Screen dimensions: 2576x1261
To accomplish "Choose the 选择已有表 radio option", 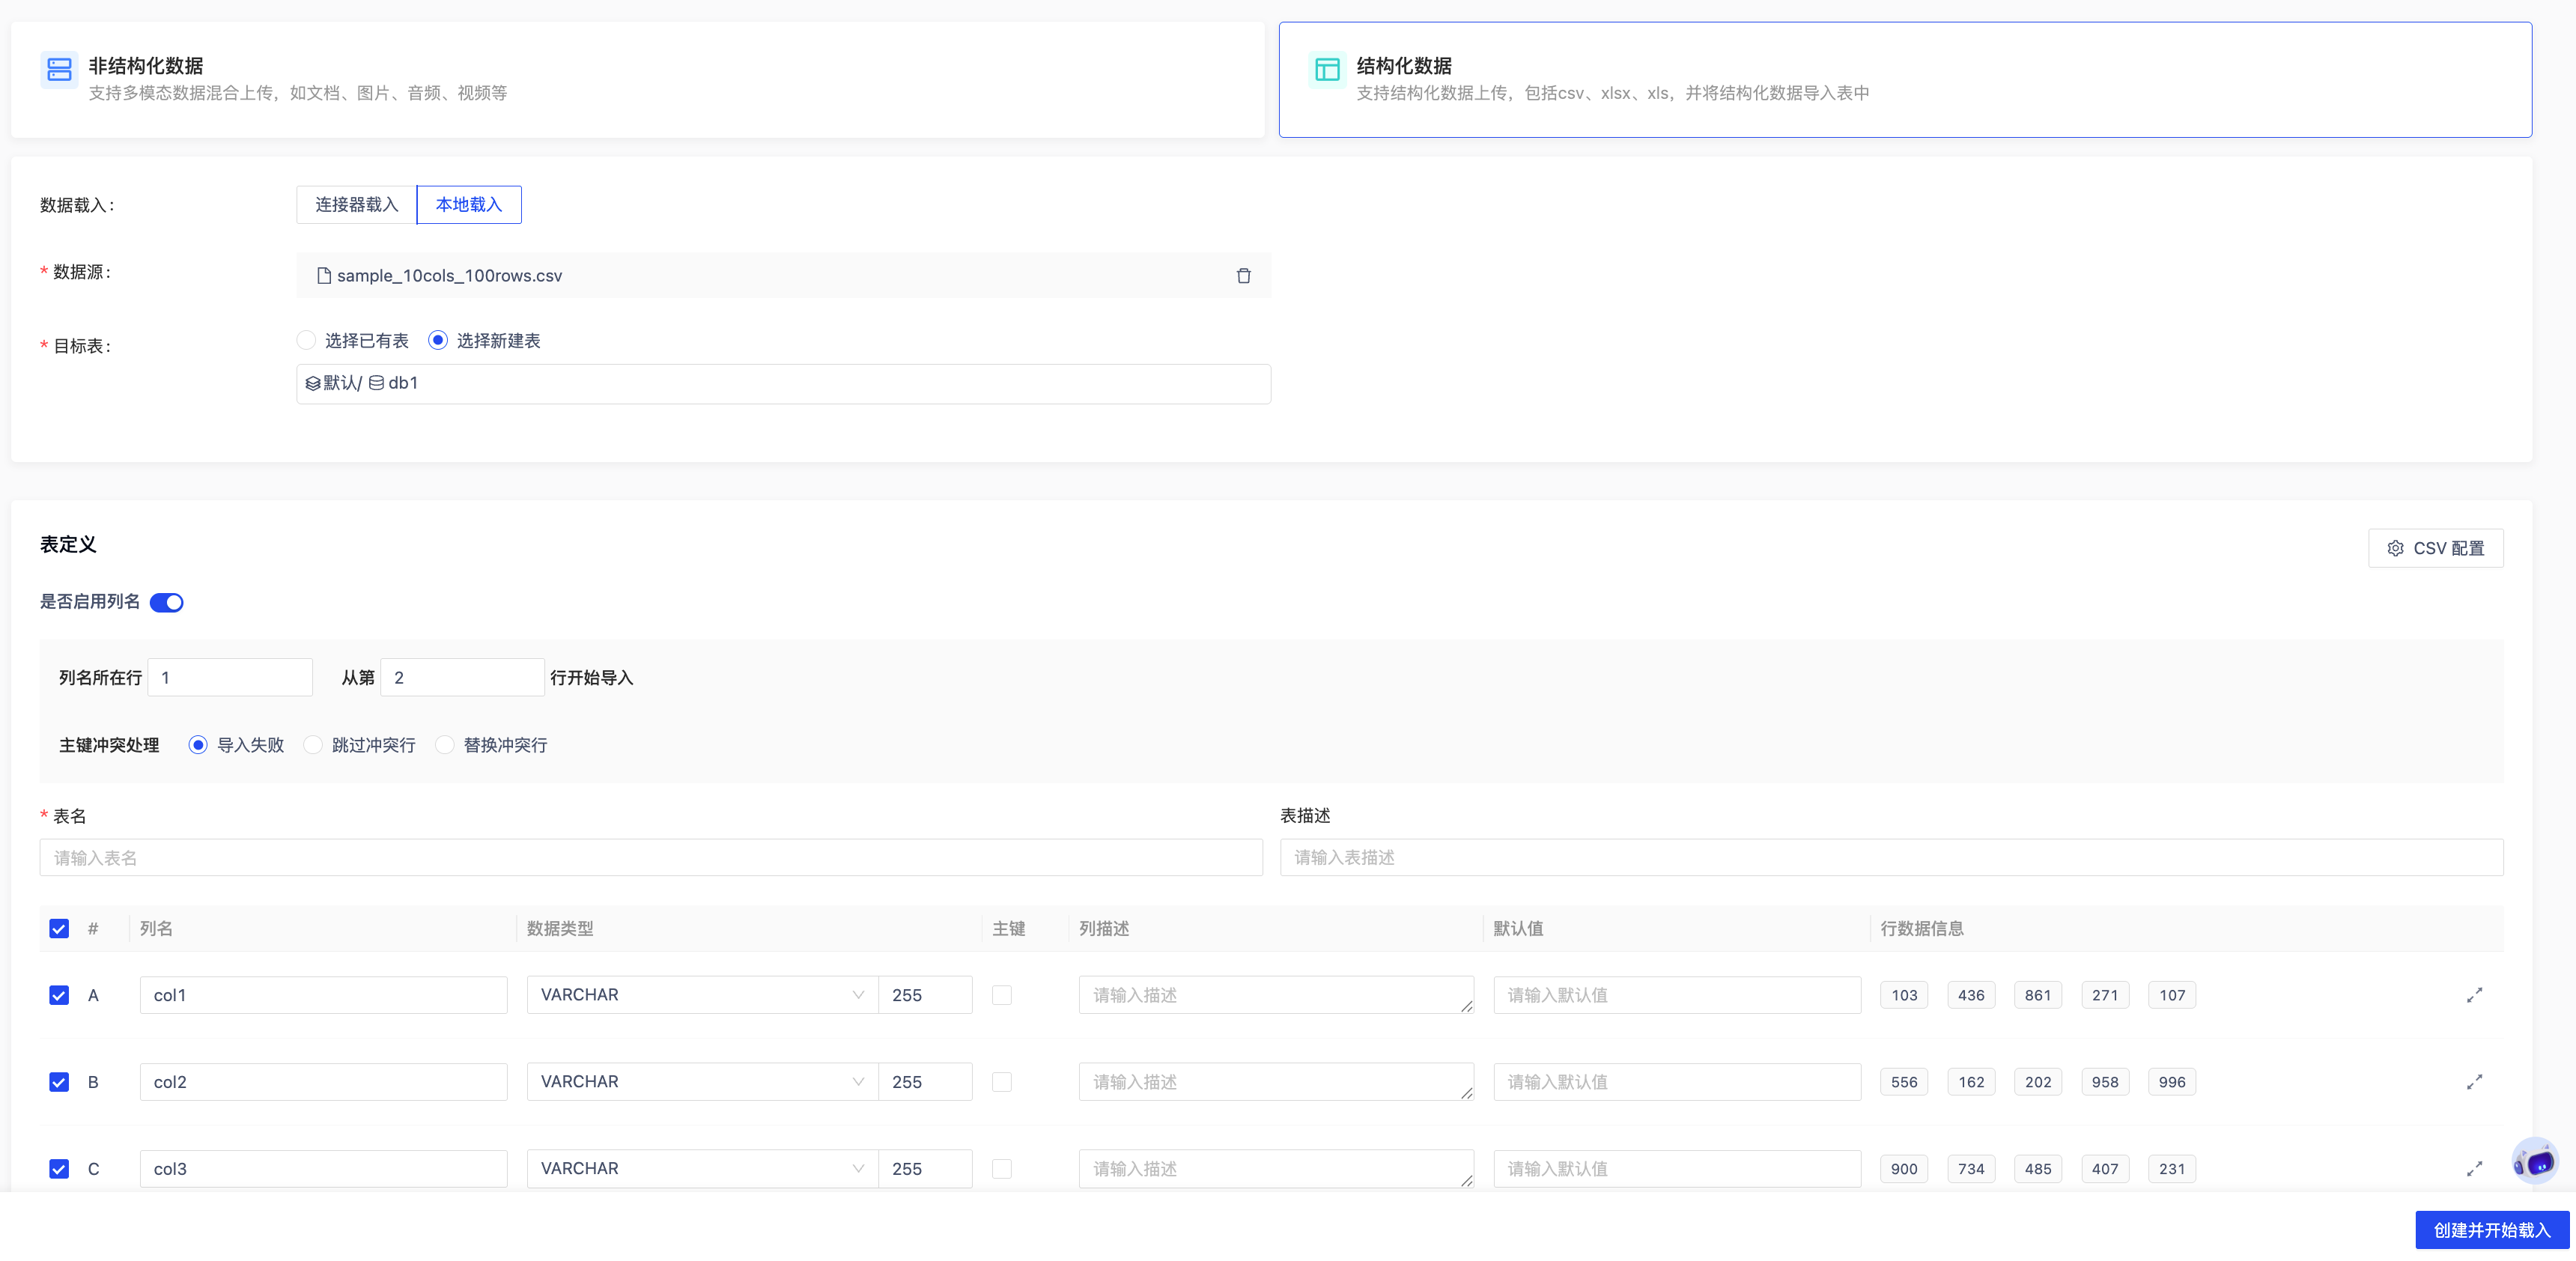I will tap(307, 341).
